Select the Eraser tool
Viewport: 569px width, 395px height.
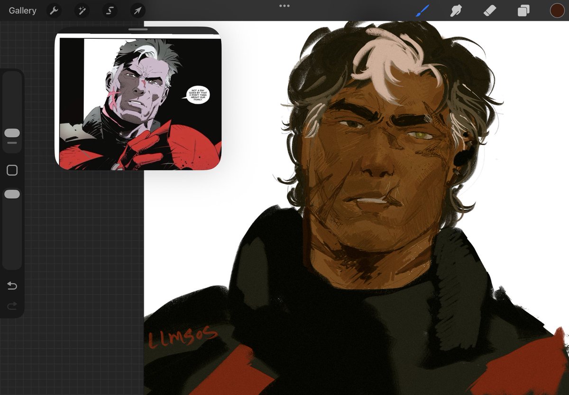pyautogui.click(x=490, y=10)
